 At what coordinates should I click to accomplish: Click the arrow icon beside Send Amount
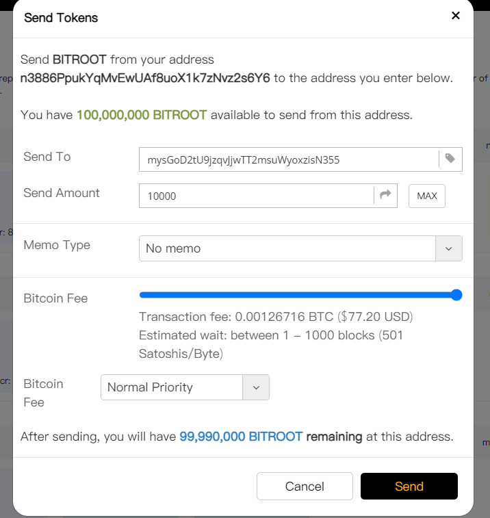click(x=386, y=195)
